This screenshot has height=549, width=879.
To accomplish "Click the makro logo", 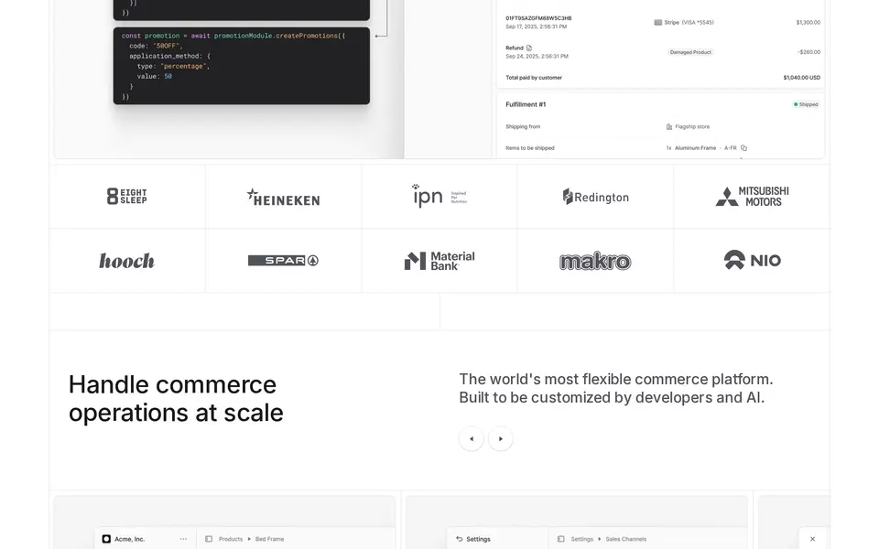I will [595, 261].
